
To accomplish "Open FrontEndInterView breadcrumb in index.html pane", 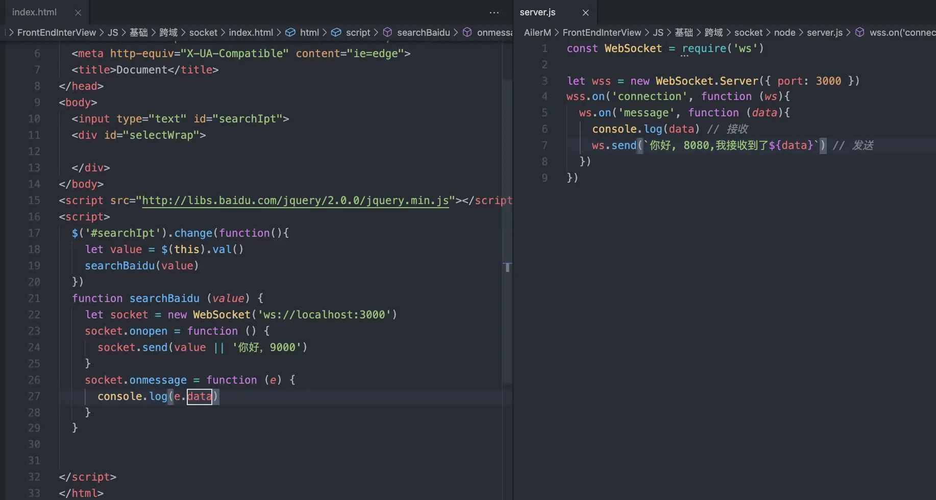I will coord(57,33).
